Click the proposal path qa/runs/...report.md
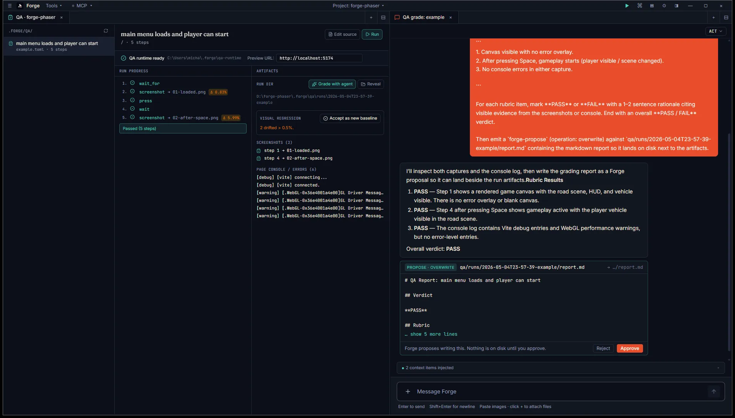The height and width of the screenshot is (418, 735). pos(522,267)
